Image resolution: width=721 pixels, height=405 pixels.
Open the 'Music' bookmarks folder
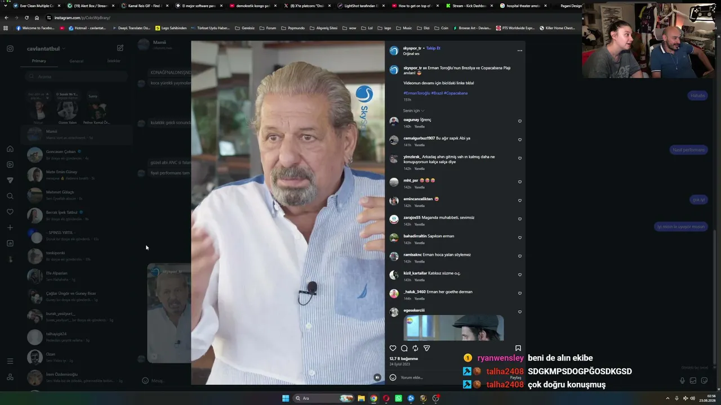tap(404, 28)
